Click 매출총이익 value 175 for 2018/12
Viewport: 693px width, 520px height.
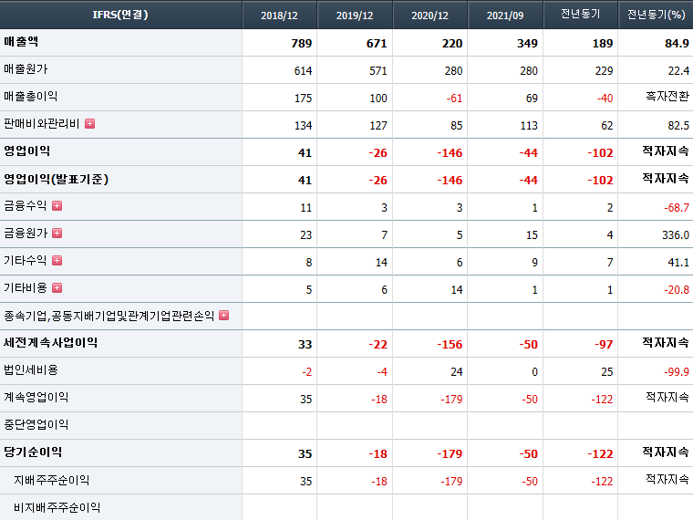tap(303, 99)
